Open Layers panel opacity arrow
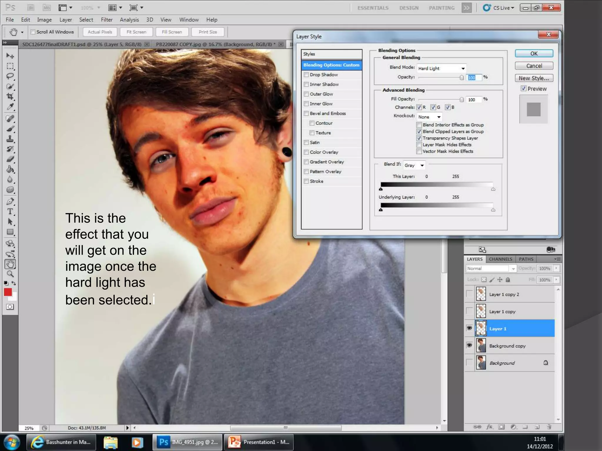This screenshot has height=451, width=602. point(556,268)
